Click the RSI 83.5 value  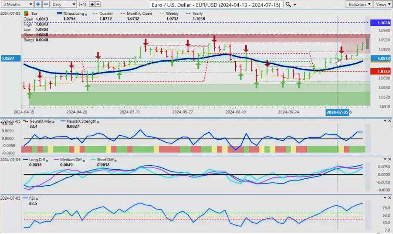pyautogui.click(x=33, y=204)
